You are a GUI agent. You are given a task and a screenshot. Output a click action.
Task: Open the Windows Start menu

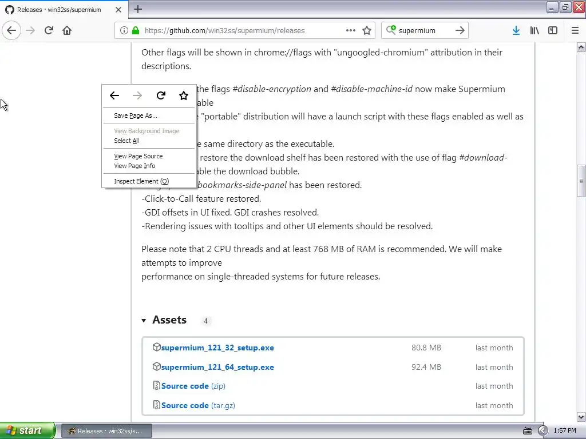(x=27, y=431)
